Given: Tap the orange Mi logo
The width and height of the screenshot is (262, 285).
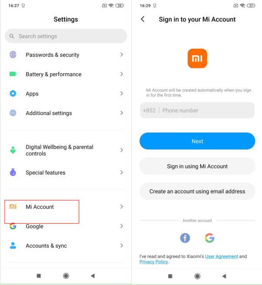Looking at the screenshot, I should (x=197, y=58).
